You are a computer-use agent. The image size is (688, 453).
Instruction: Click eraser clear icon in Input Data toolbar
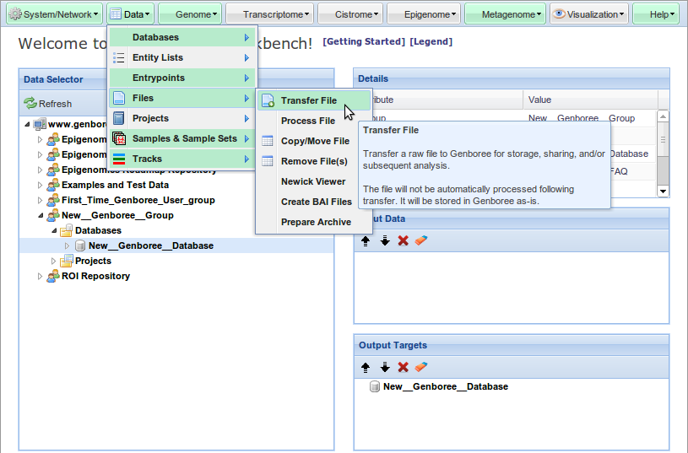(421, 240)
